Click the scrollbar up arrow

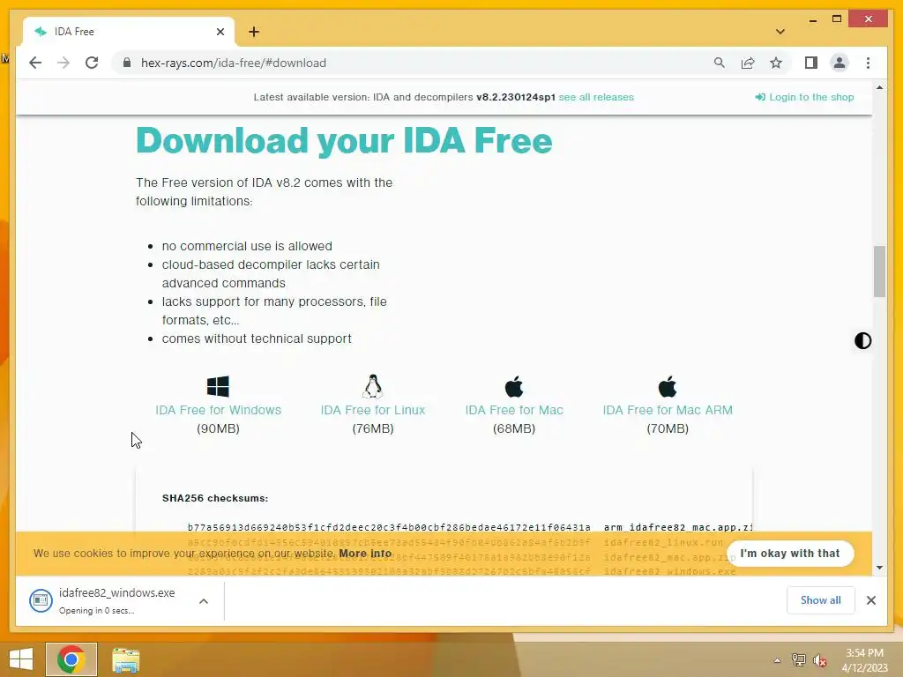pos(879,88)
